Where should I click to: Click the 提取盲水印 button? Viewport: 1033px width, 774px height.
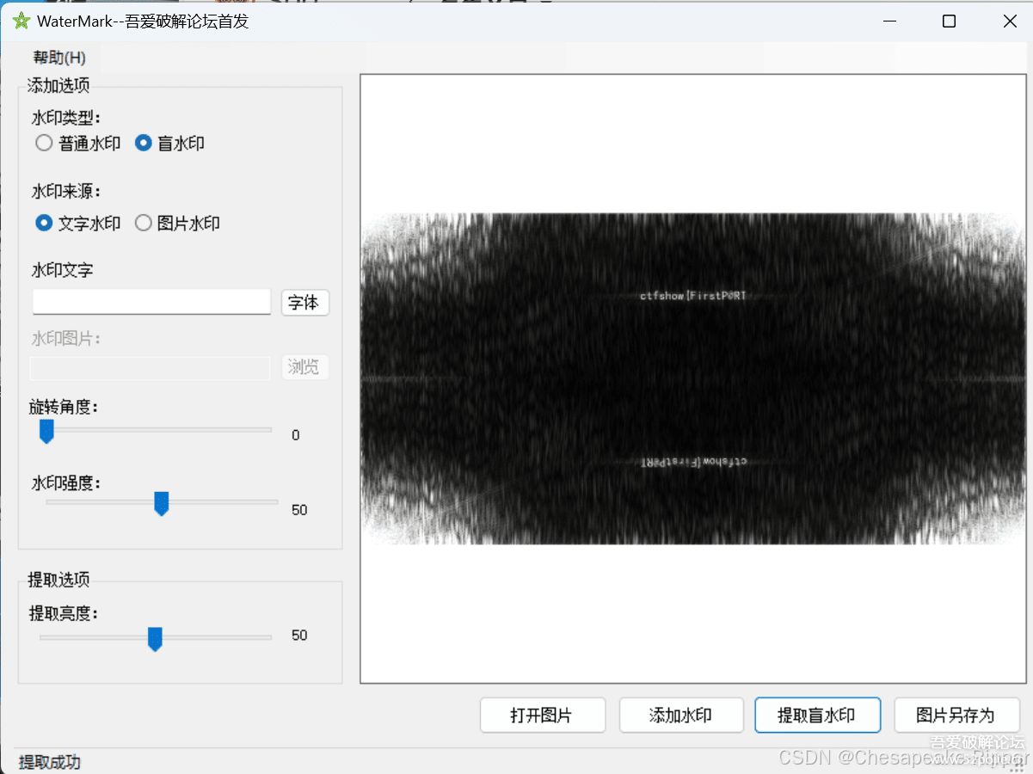817,716
